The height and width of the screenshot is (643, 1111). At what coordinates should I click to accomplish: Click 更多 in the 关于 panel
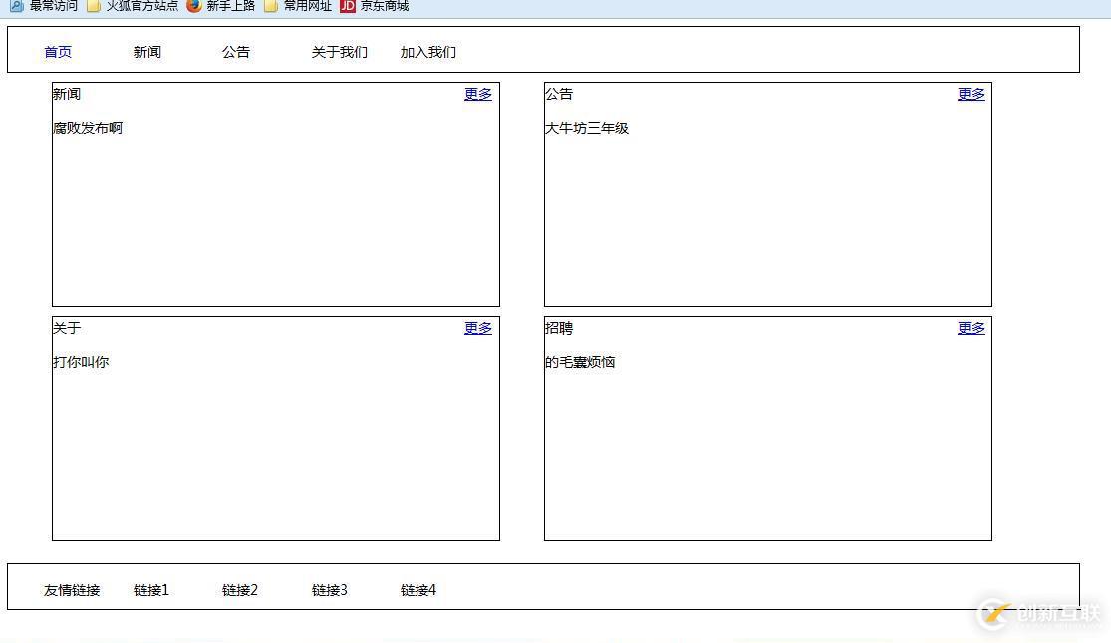478,328
